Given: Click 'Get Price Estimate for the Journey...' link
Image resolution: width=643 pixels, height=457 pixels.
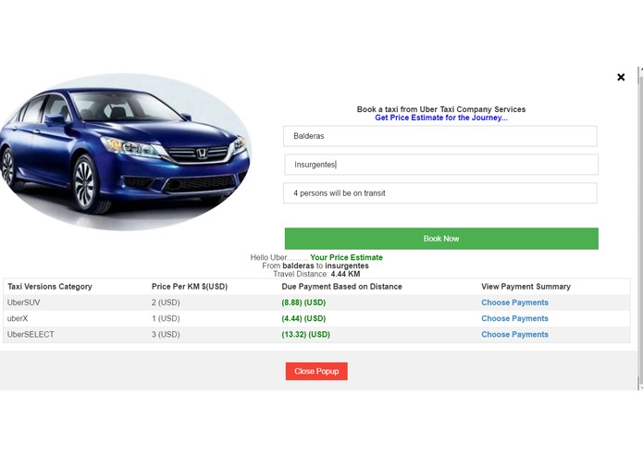Looking at the screenshot, I should [441, 117].
